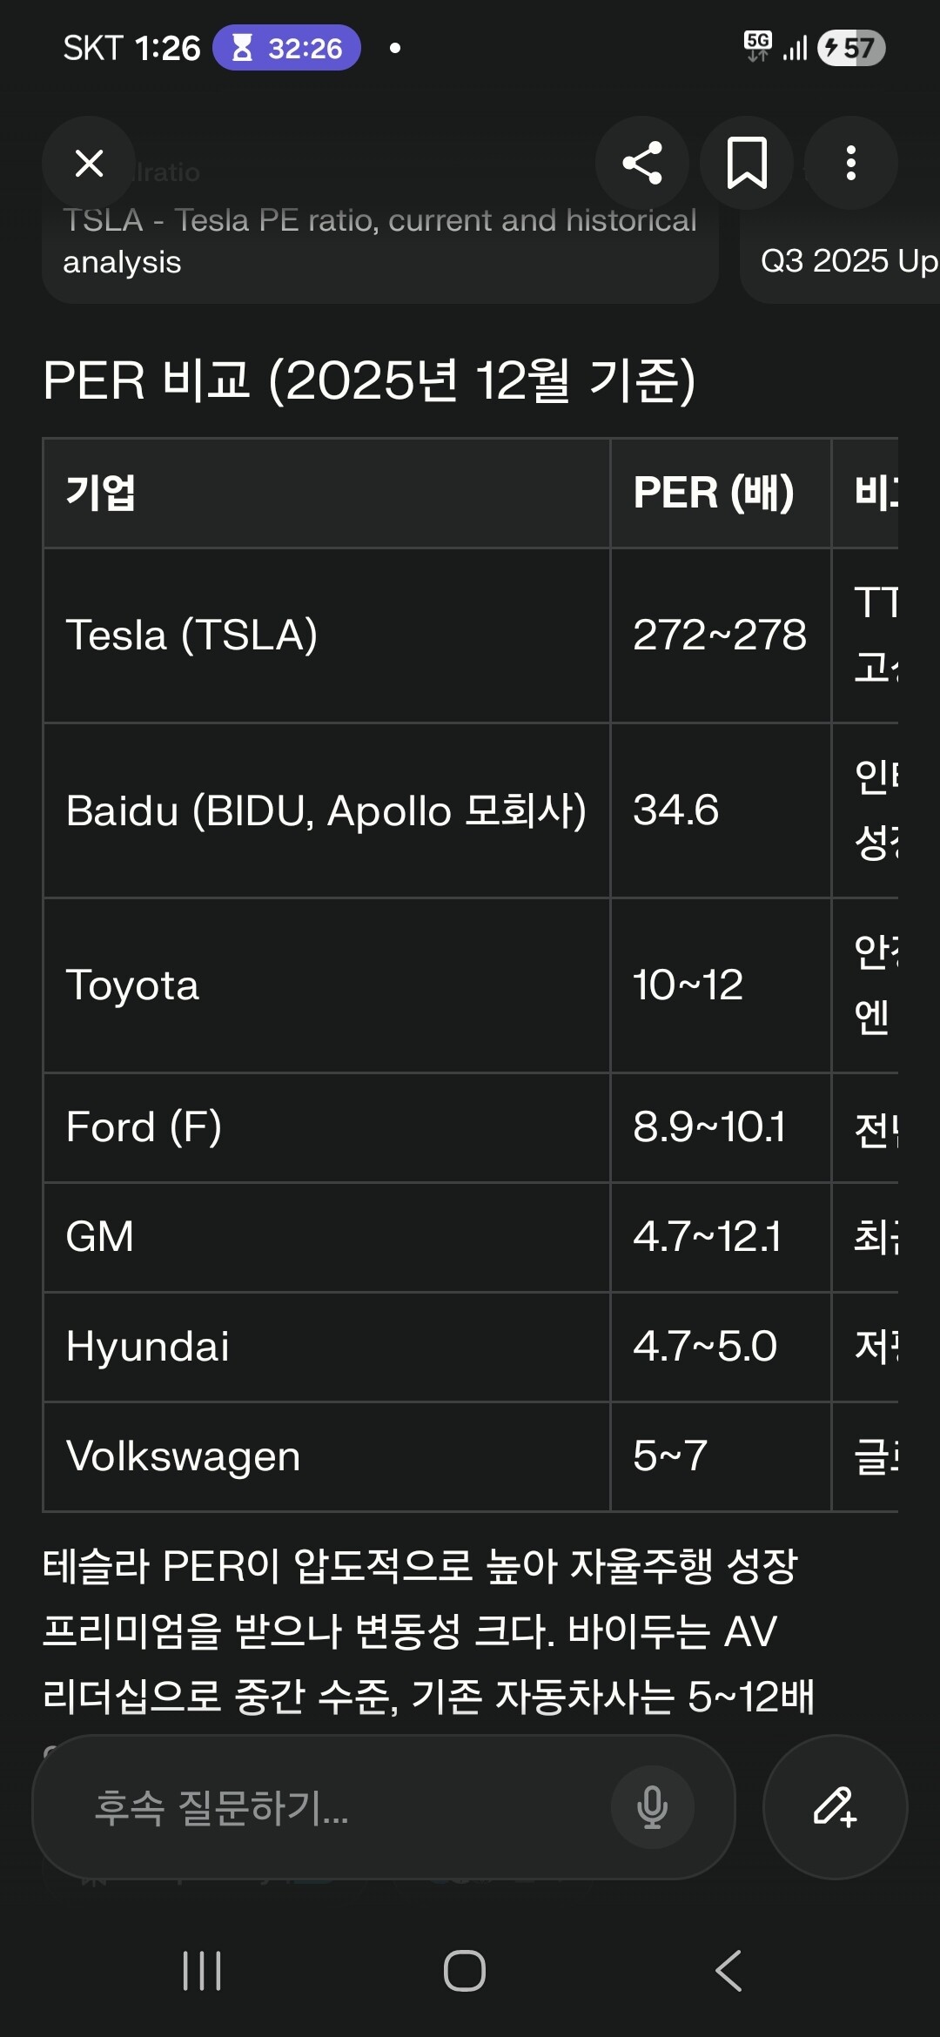Tap the microphone voice input icon
This screenshot has width=940, height=2037.
[652, 1807]
